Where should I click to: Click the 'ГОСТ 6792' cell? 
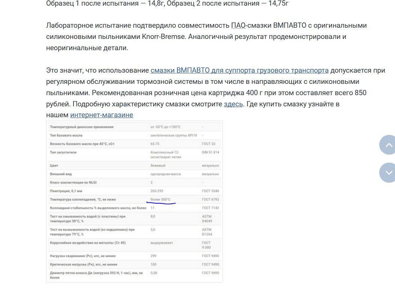[x=210, y=199]
